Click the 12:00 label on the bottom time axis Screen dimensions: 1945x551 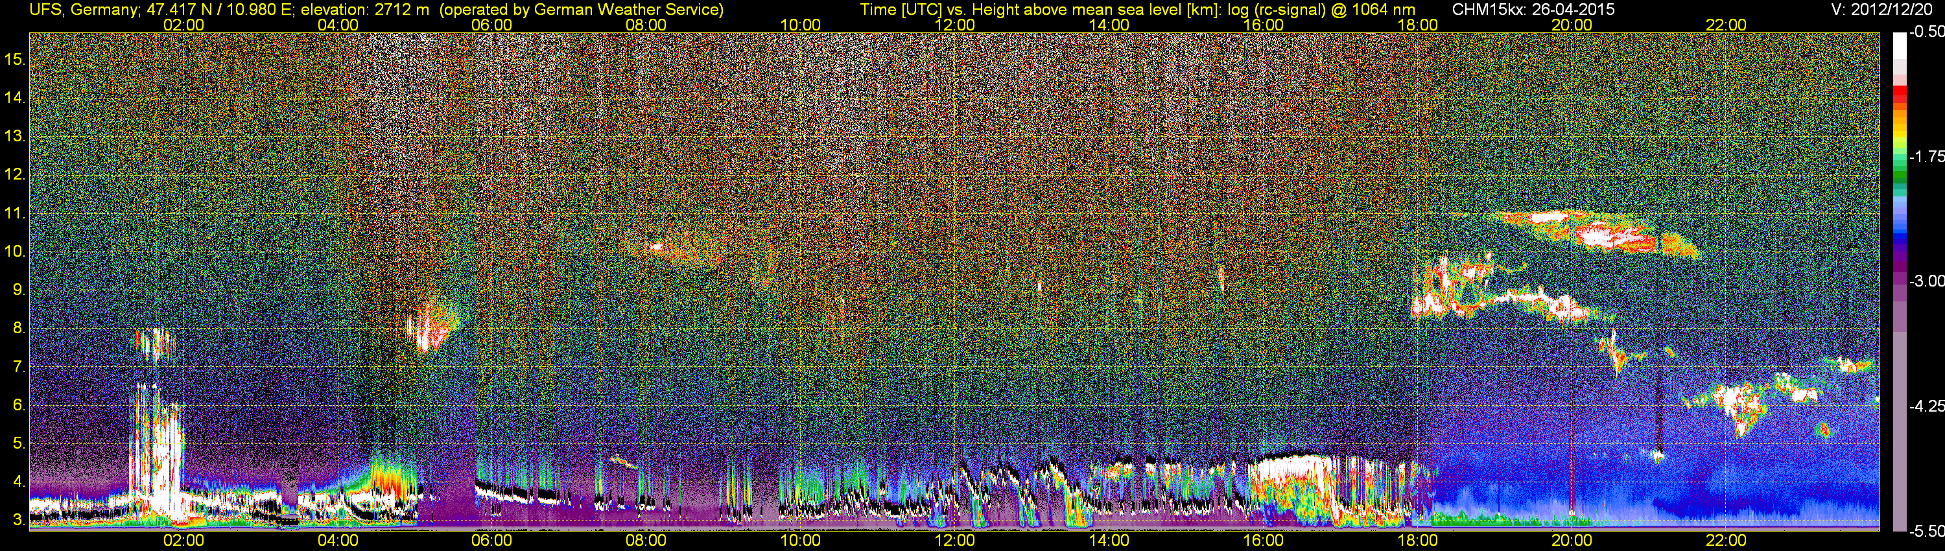954,541
